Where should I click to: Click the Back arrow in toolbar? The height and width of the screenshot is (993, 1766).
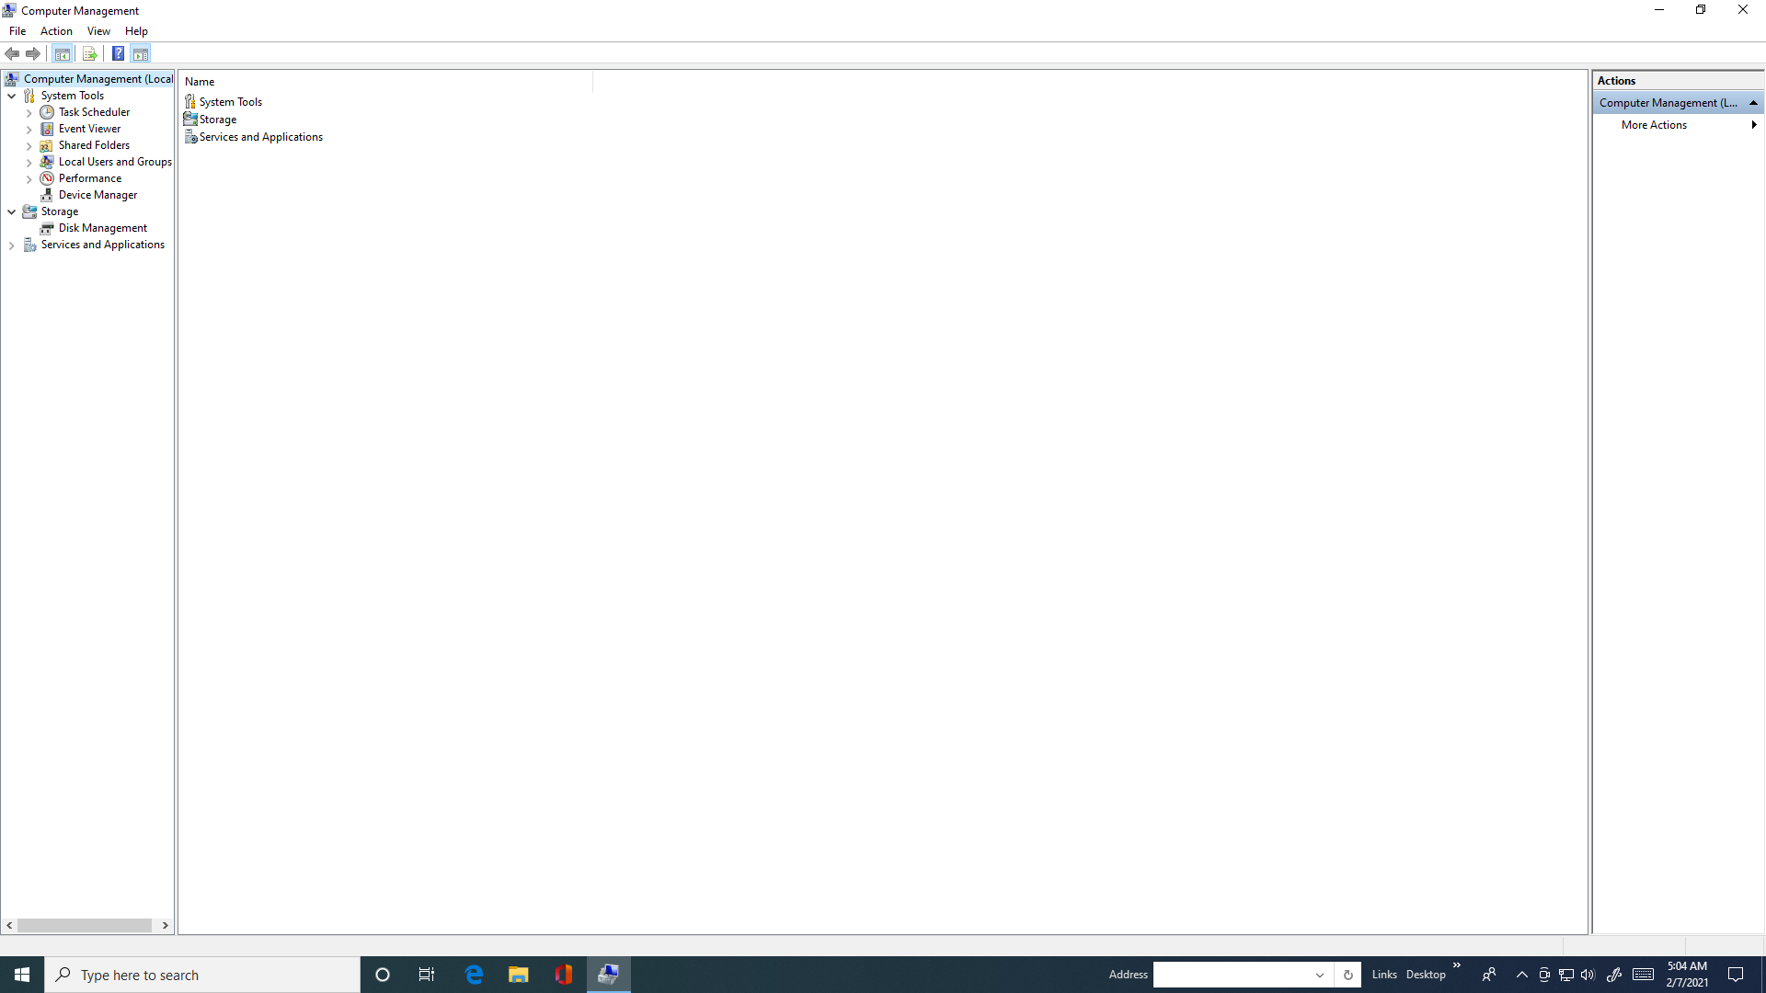tap(12, 54)
